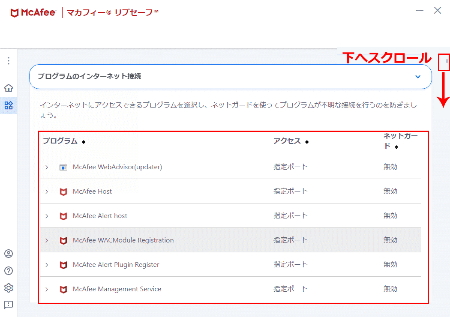This screenshot has width=450, height=317.
Task: Go to the Home icon in sidebar
Action: (x=9, y=88)
